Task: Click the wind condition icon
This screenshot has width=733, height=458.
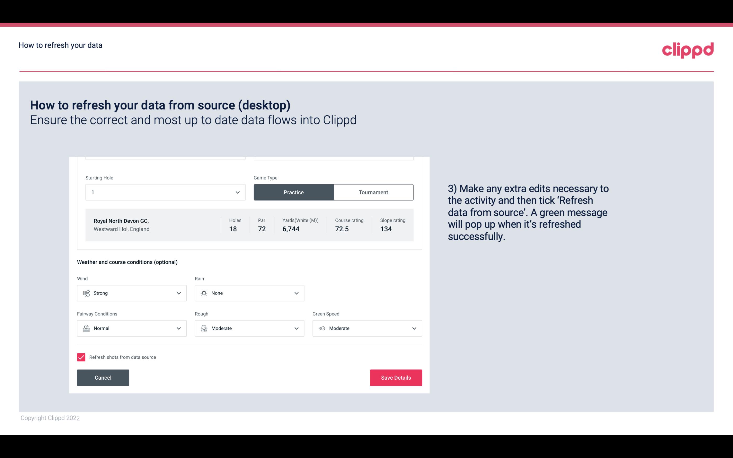Action: pos(86,293)
